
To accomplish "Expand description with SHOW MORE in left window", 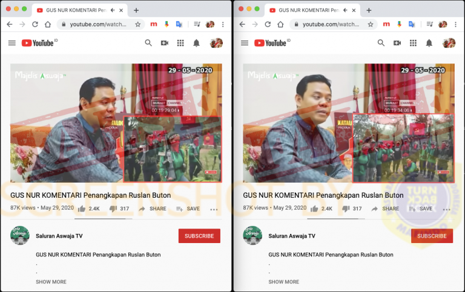I will click(51, 282).
